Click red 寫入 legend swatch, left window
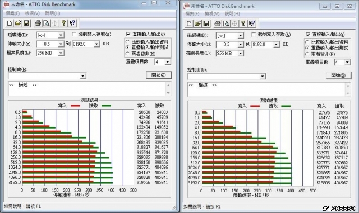Image resolution: width=359 pixels, height=213 pixels. (x=75, y=106)
